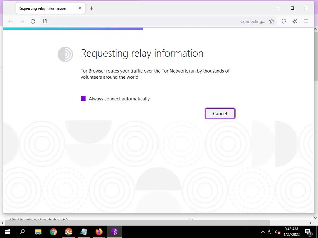The height and width of the screenshot is (238, 318).
Task: Click the vertical scrollbar up arrow
Action: click(x=316, y=29)
